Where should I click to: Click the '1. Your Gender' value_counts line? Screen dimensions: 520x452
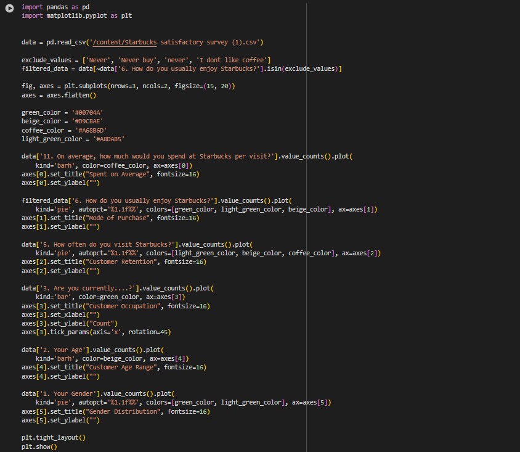tap(98, 393)
